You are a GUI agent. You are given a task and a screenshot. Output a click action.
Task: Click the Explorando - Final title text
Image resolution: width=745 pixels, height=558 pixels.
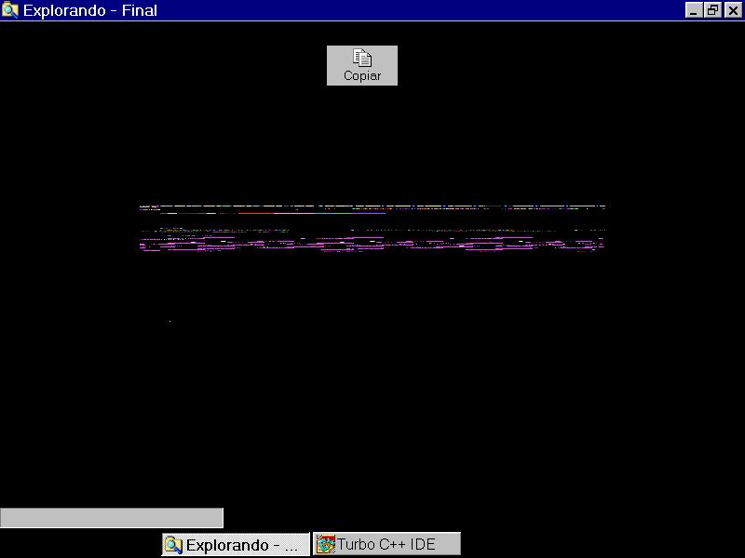90,10
